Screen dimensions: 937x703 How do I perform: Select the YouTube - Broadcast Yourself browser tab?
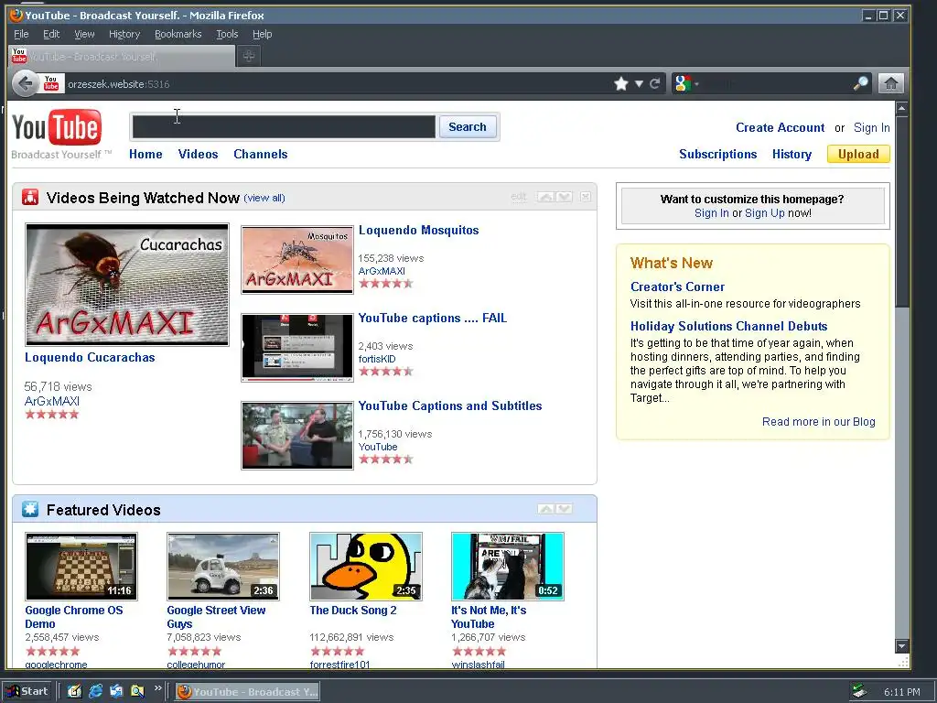pyautogui.click(x=122, y=56)
